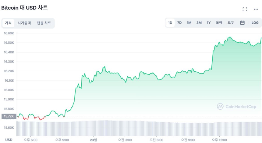262x143 pixels.
Task: Select the 1D time range
Action: pos(170,23)
